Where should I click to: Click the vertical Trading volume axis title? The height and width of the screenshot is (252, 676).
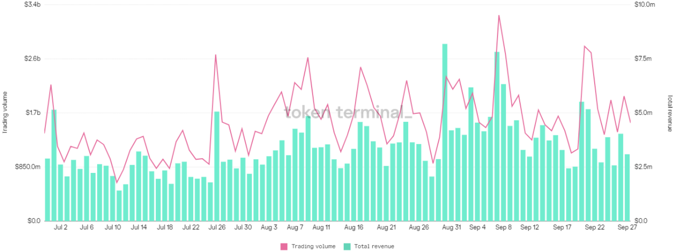click(x=6, y=112)
